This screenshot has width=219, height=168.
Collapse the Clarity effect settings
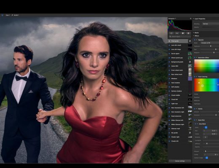coord(197,109)
